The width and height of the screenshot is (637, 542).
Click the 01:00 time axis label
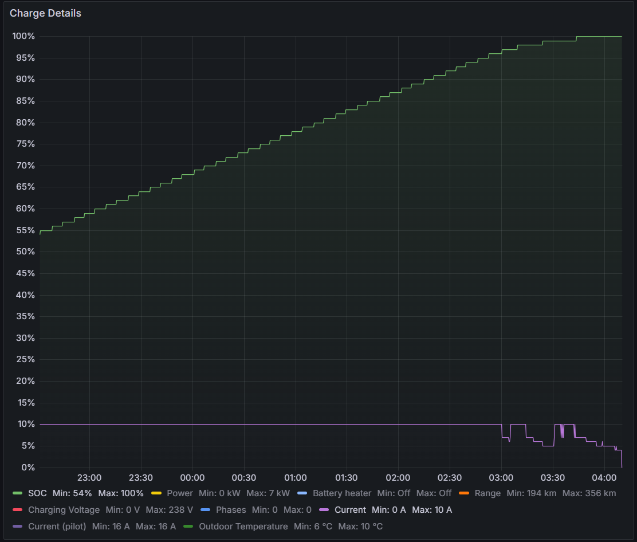[x=295, y=478]
